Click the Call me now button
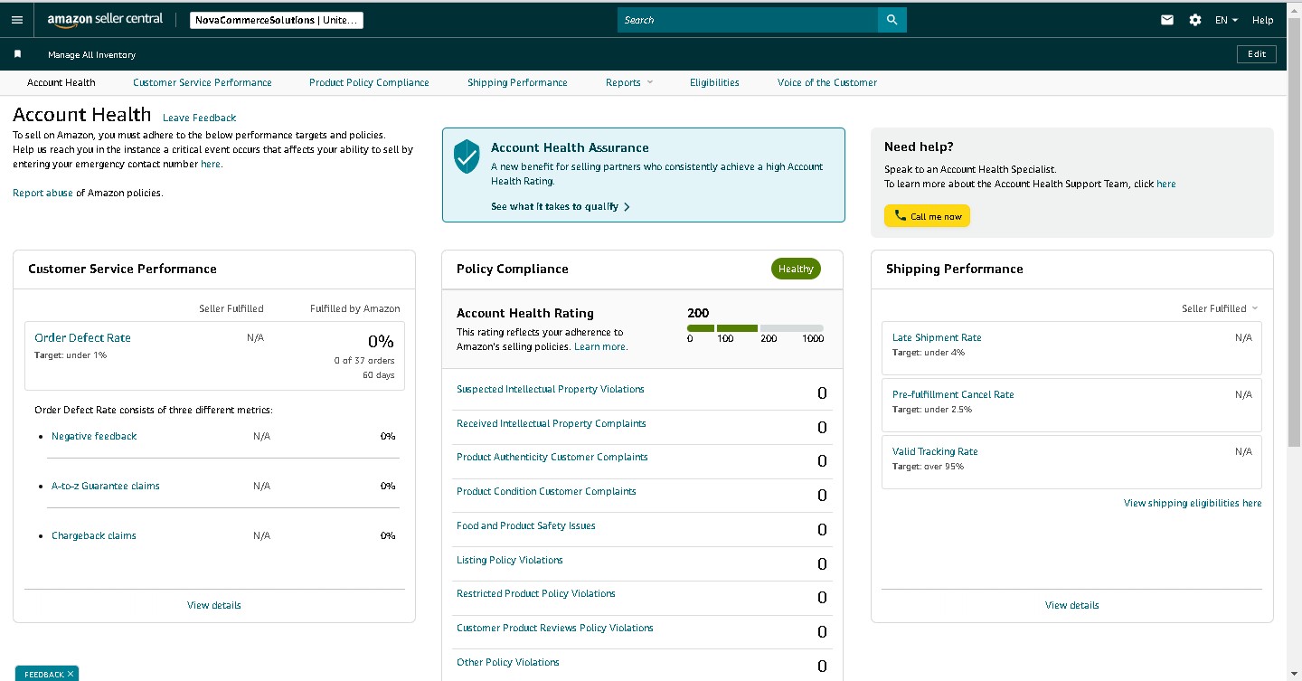 click(x=927, y=216)
